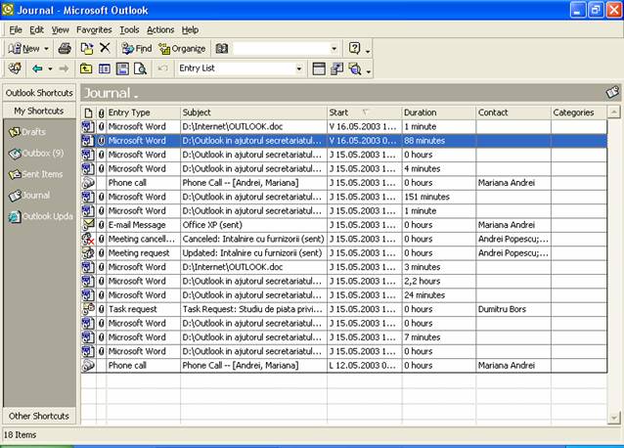The height and width of the screenshot is (448, 624).
Task: Click the Organize button
Action: pyautogui.click(x=182, y=49)
